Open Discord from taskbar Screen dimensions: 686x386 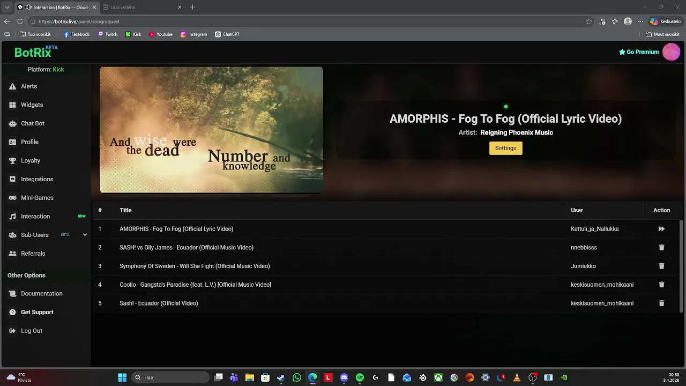pyautogui.click(x=344, y=377)
